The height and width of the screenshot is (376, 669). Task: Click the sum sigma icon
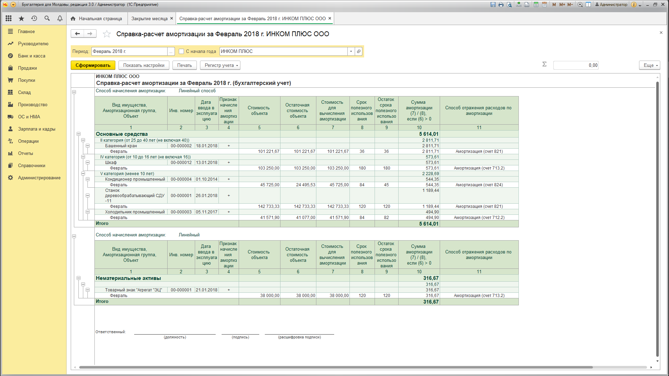click(544, 64)
